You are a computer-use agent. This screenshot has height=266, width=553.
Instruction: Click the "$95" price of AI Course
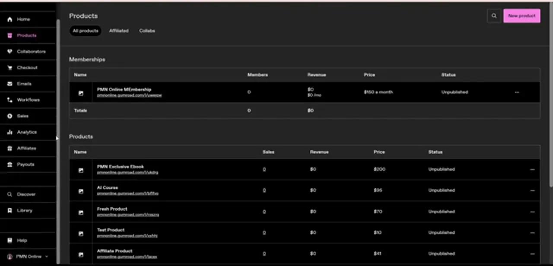378,190
